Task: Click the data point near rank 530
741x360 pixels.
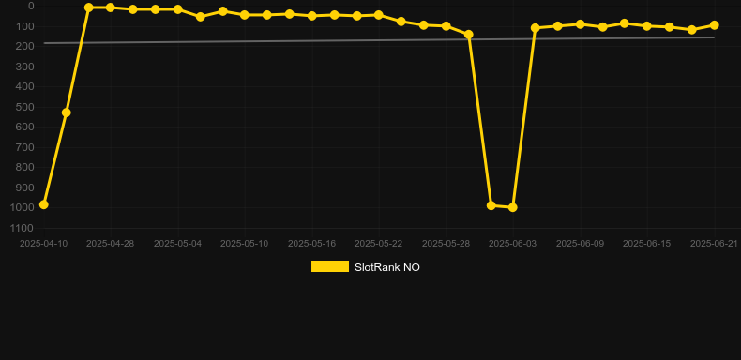Action: (x=67, y=112)
